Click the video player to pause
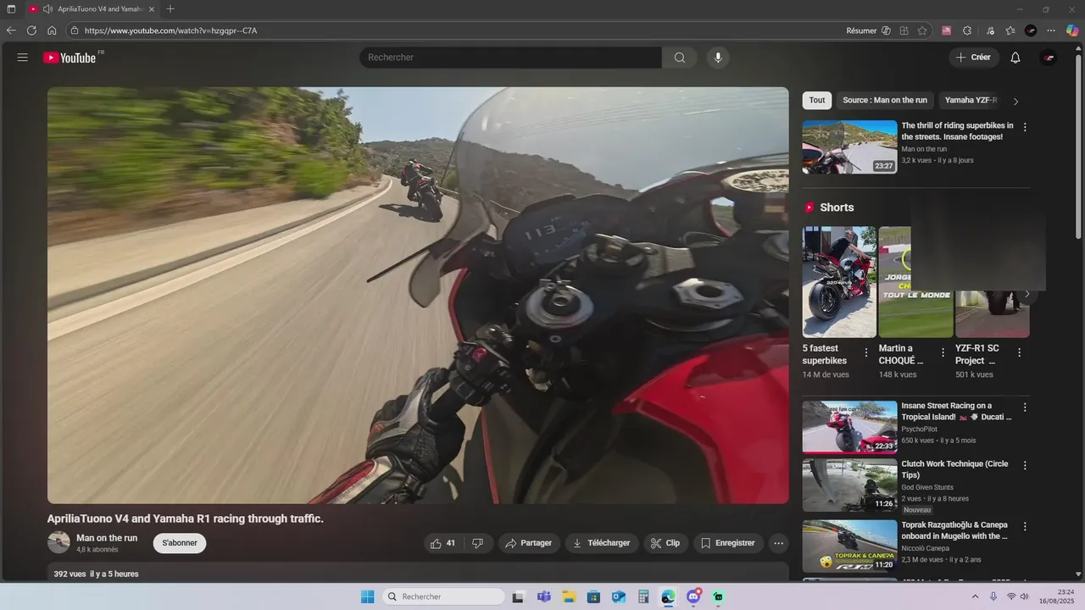The image size is (1085, 610). 418,296
